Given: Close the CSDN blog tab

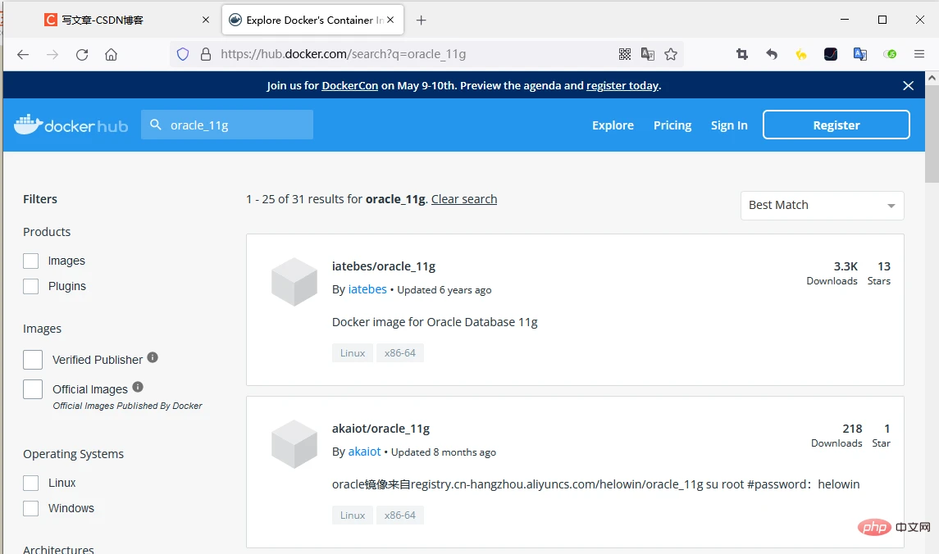Looking at the screenshot, I should point(205,20).
